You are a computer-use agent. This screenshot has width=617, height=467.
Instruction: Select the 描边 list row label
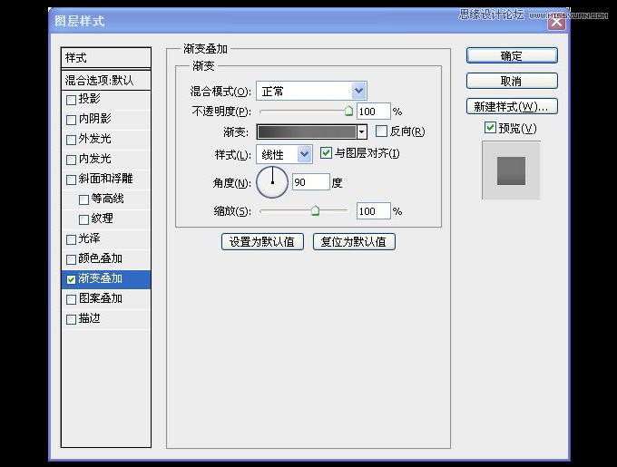click(89, 318)
